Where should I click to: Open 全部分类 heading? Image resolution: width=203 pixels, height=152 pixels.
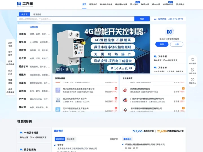(x=34, y=27)
